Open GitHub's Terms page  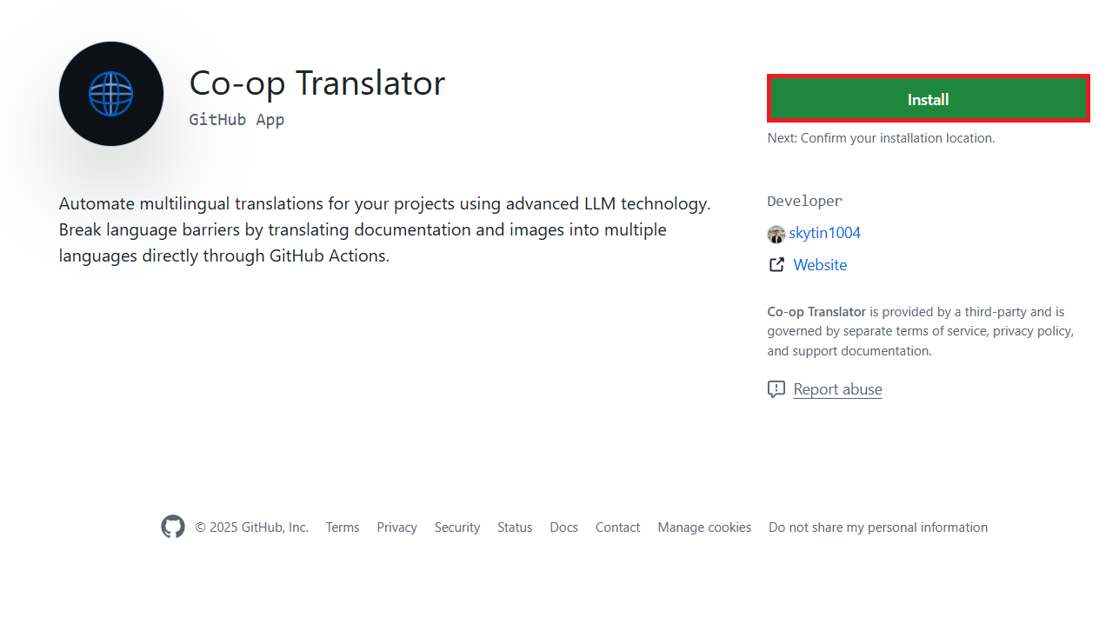tap(342, 527)
